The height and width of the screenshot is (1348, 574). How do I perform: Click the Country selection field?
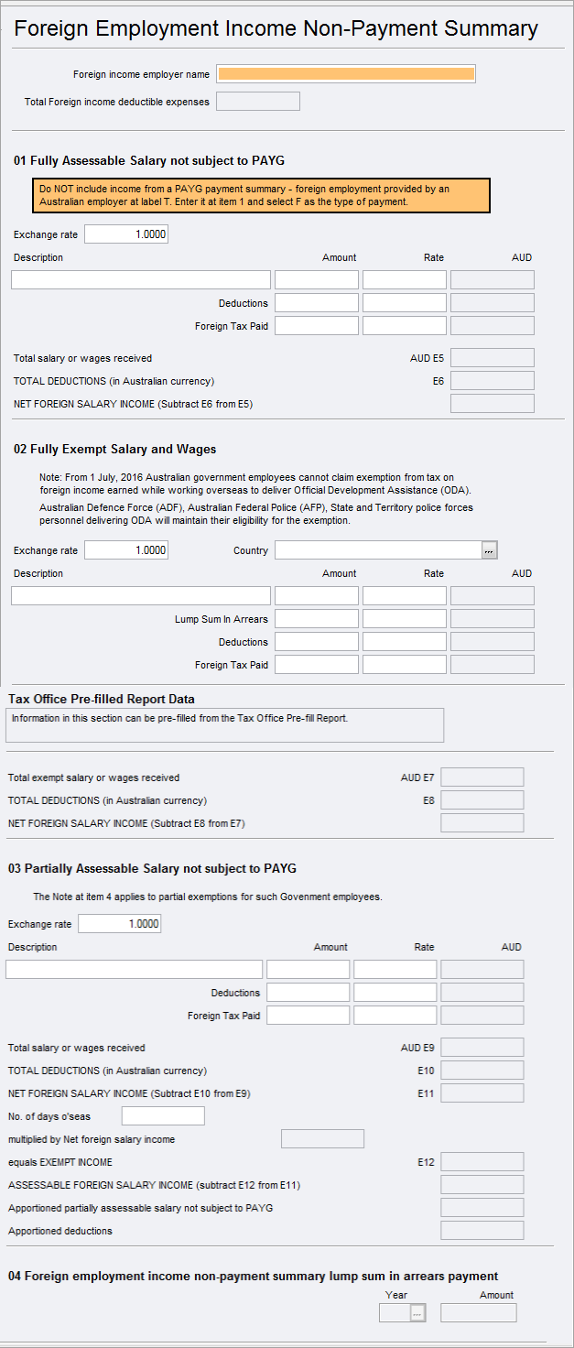click(x=378, y=550)
